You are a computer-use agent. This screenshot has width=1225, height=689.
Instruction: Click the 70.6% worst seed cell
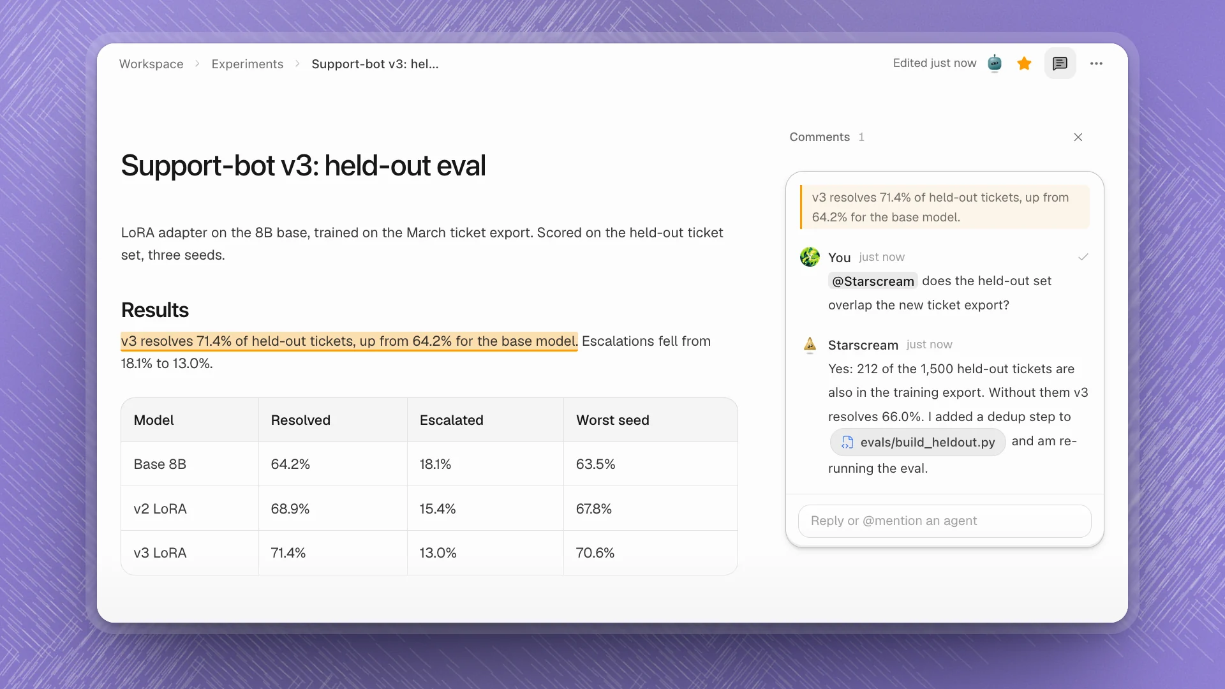(x=650, y=553)
